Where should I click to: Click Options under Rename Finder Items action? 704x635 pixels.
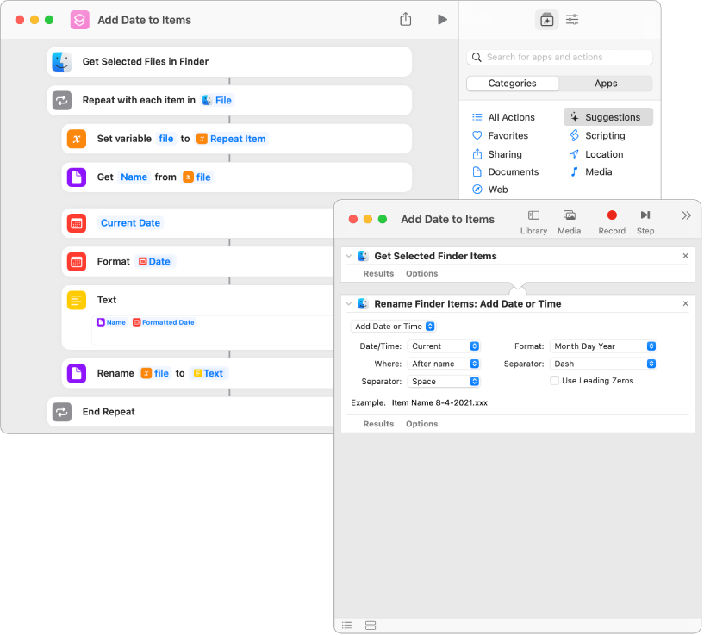coord(421,424)
